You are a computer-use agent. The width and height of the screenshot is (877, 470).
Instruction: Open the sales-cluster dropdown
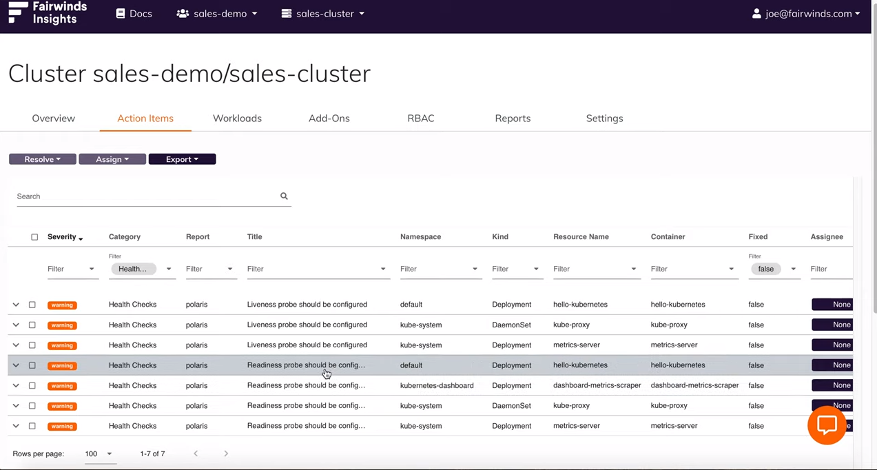pyautogui.click(x=323, y=13)
